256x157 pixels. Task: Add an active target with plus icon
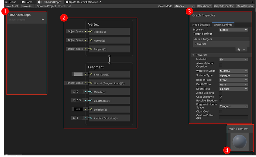click(239, 49)
